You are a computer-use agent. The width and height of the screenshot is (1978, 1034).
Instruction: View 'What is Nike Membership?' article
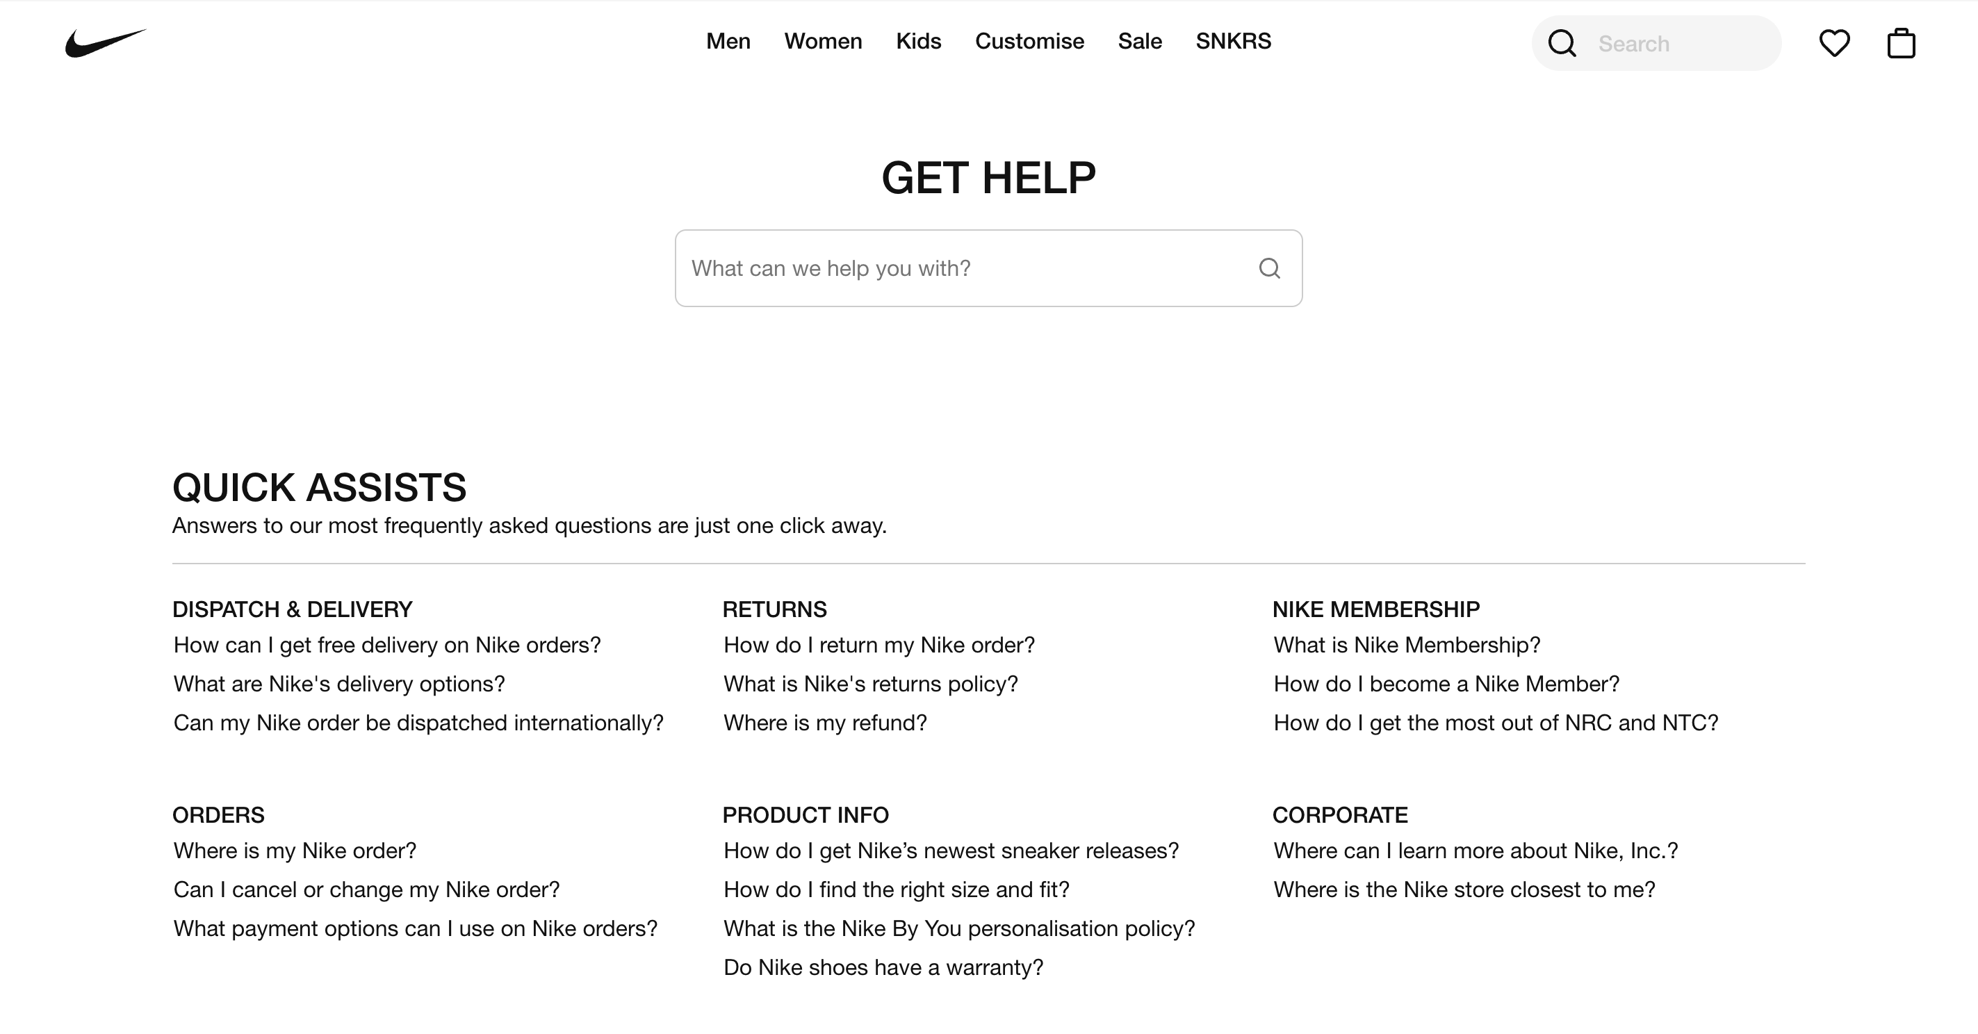pos(1407,645)
